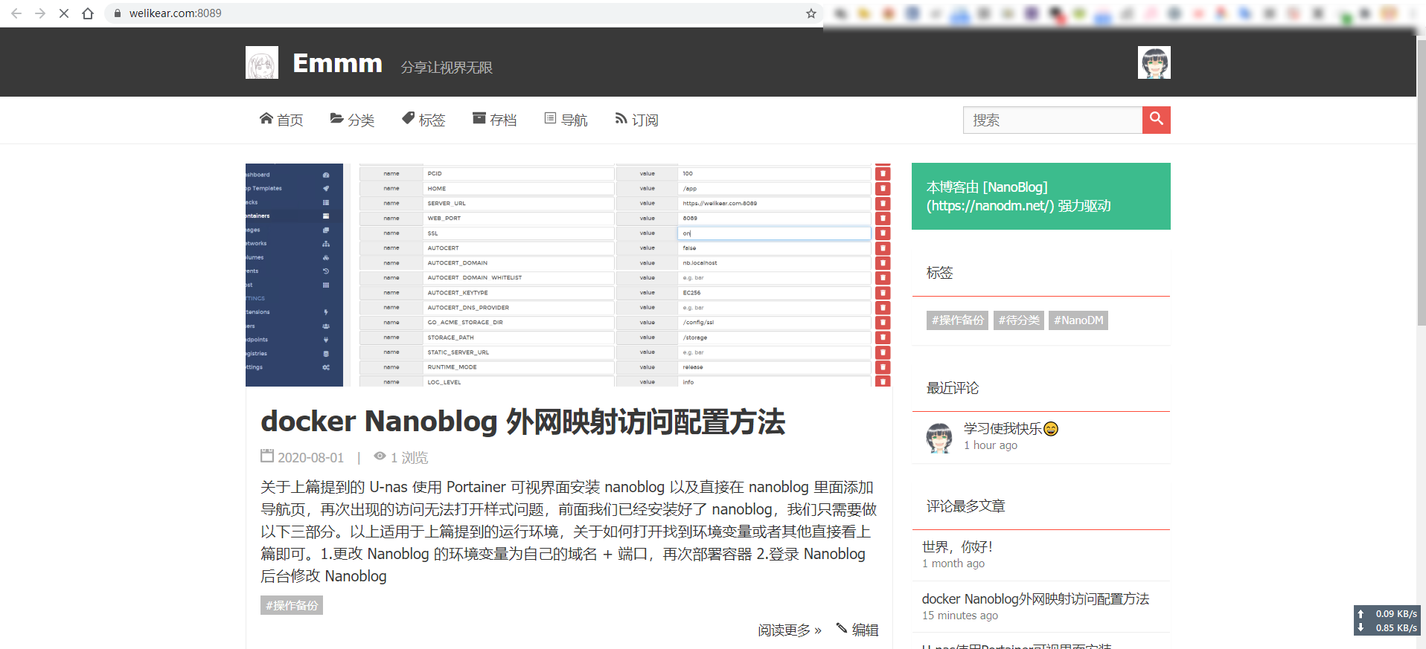Select the #NanoDM tag in sidebar

(x=1078, y=320)
